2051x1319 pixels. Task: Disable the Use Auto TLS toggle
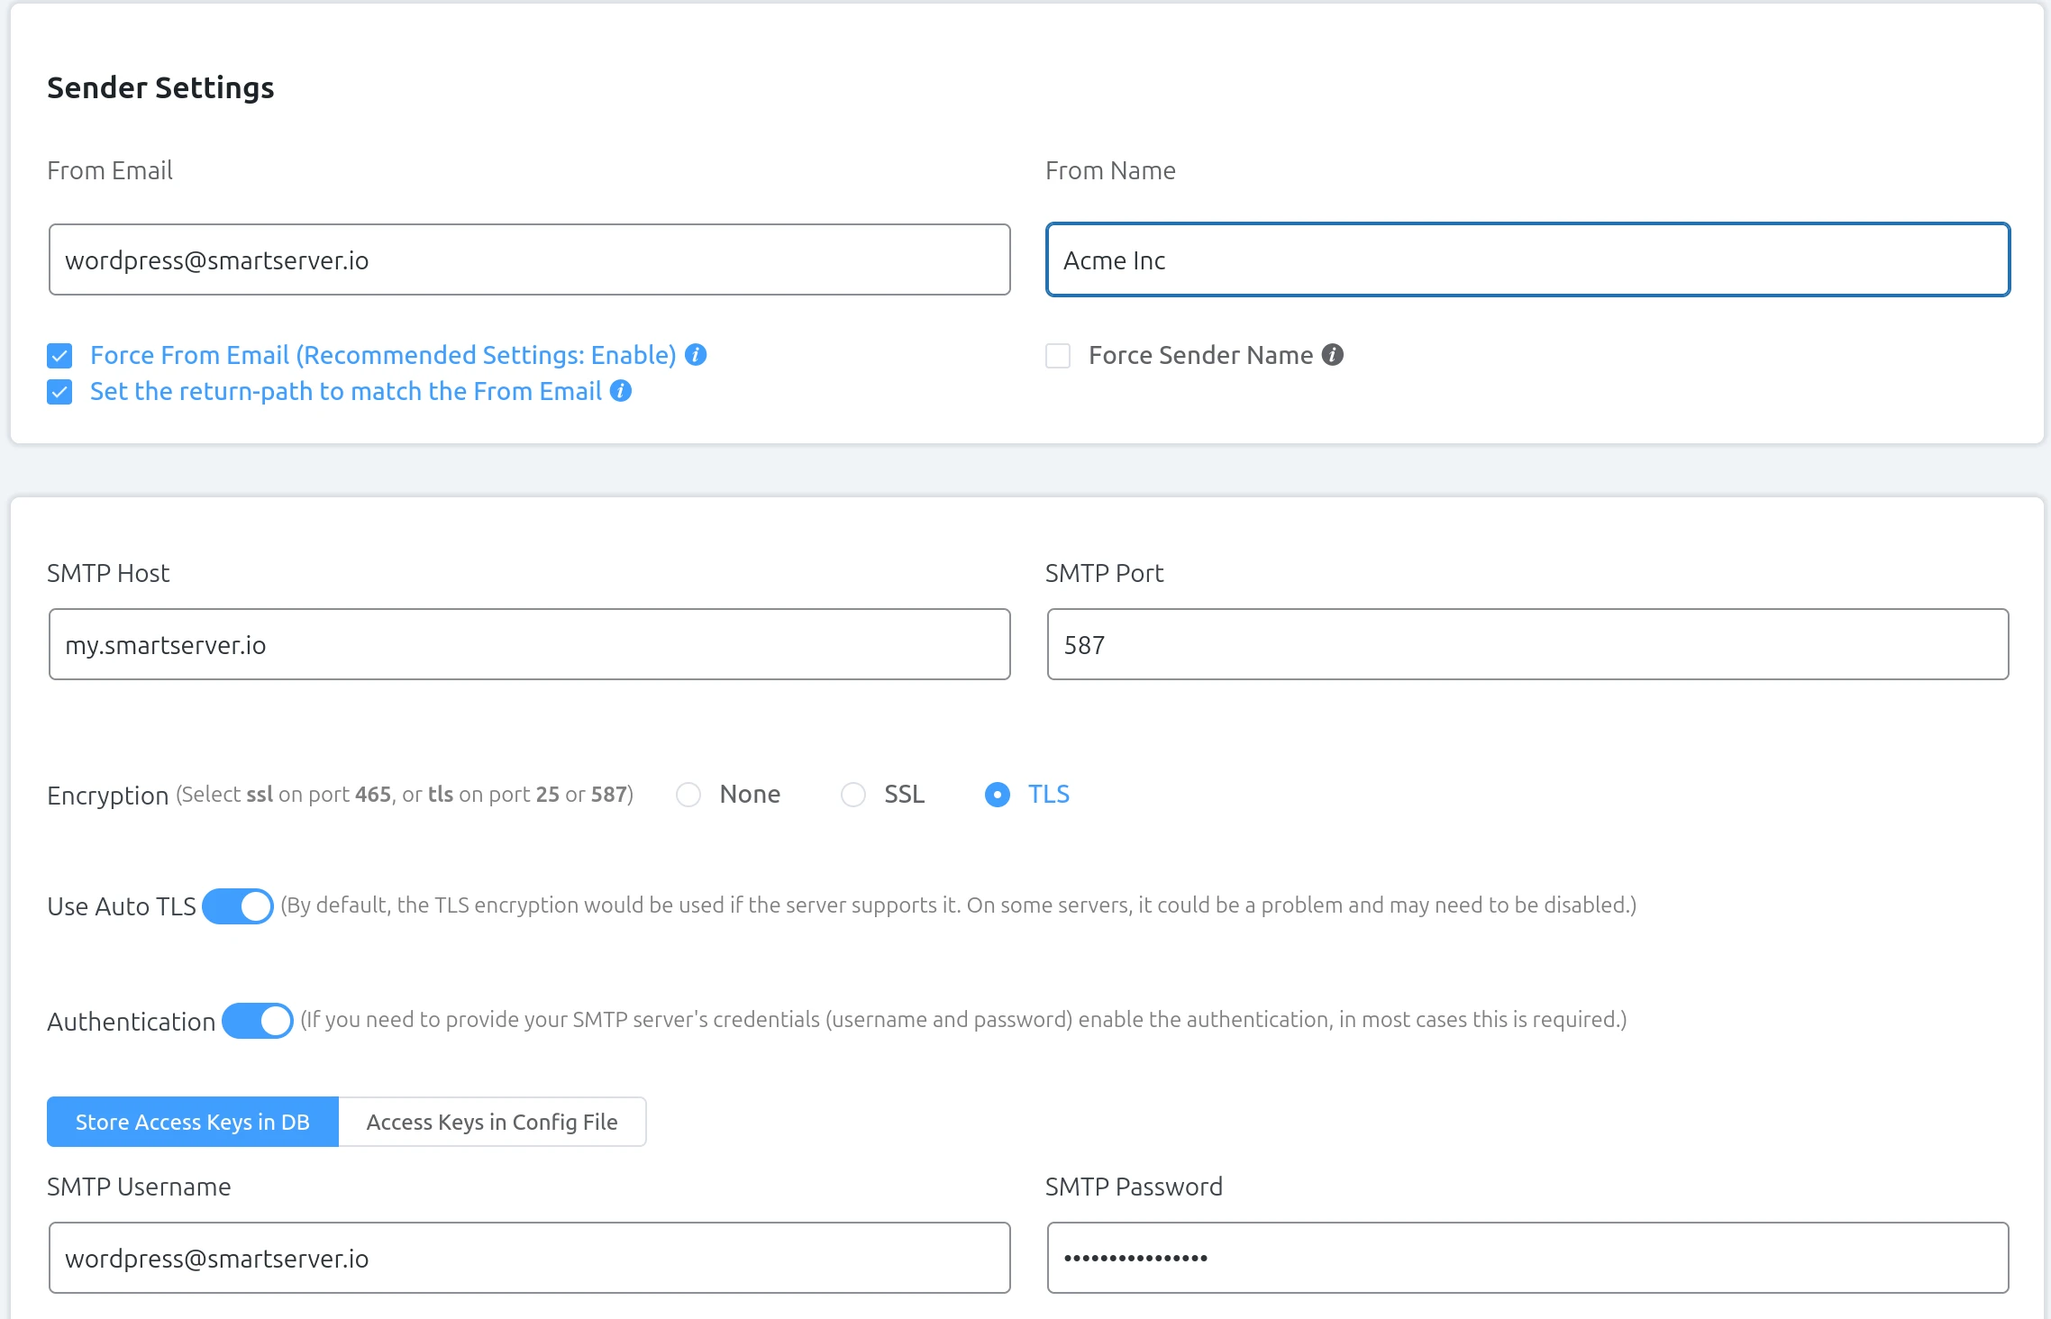point(237,905)
